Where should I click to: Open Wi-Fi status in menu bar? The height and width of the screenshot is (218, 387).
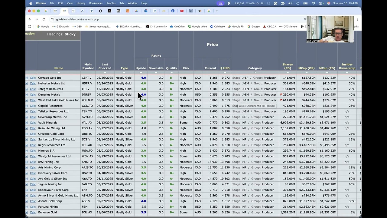pos(313,3)
